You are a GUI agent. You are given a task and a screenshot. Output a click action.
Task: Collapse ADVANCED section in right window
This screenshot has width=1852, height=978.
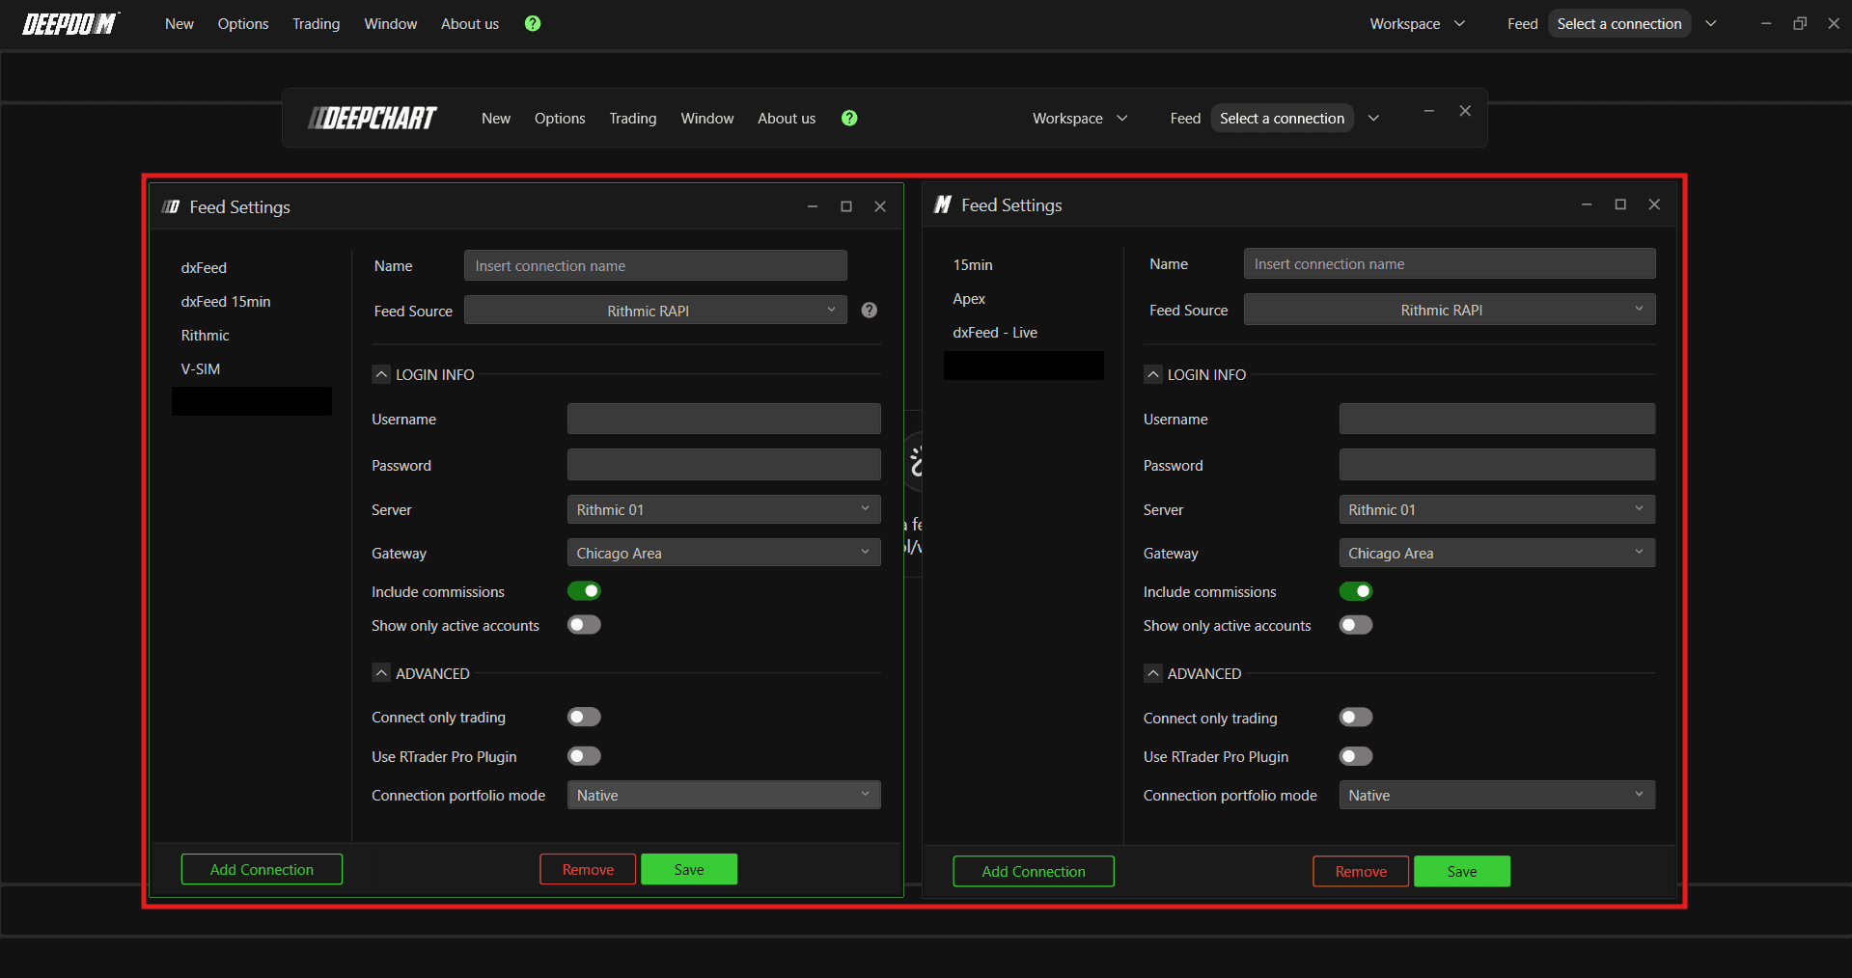coord(1153,673)
